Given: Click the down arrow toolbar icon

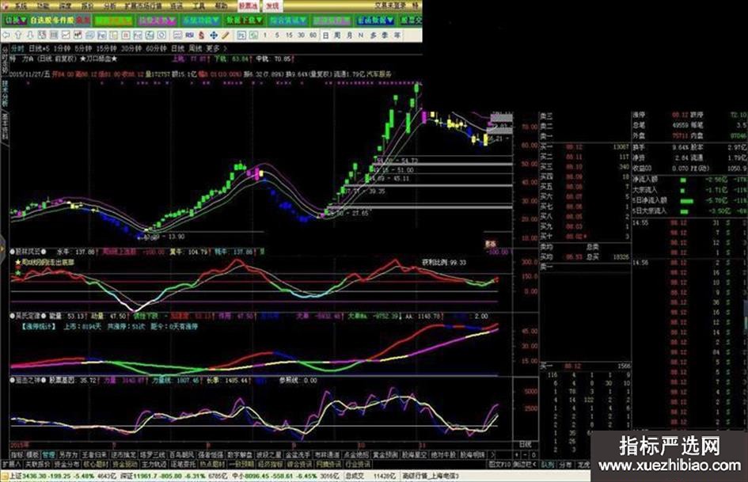Looking at the screenshot, I should [30, 35].
